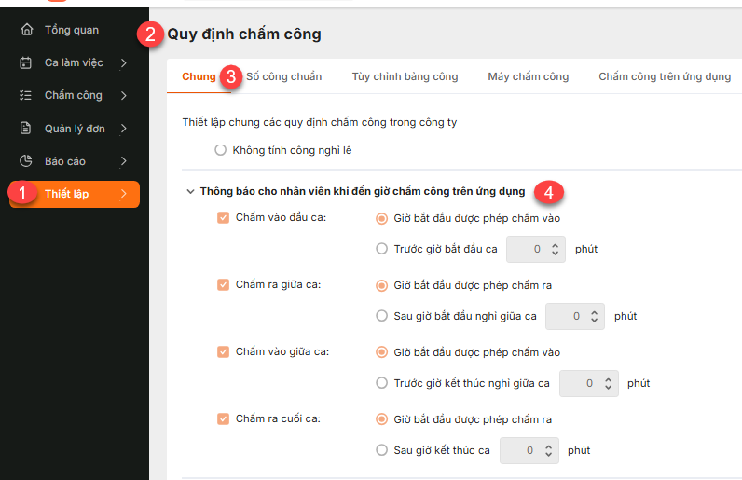The image size is (742, 480).
Task: Collapse the Thông báo cho nhân viên section
Action: (190, 192)
